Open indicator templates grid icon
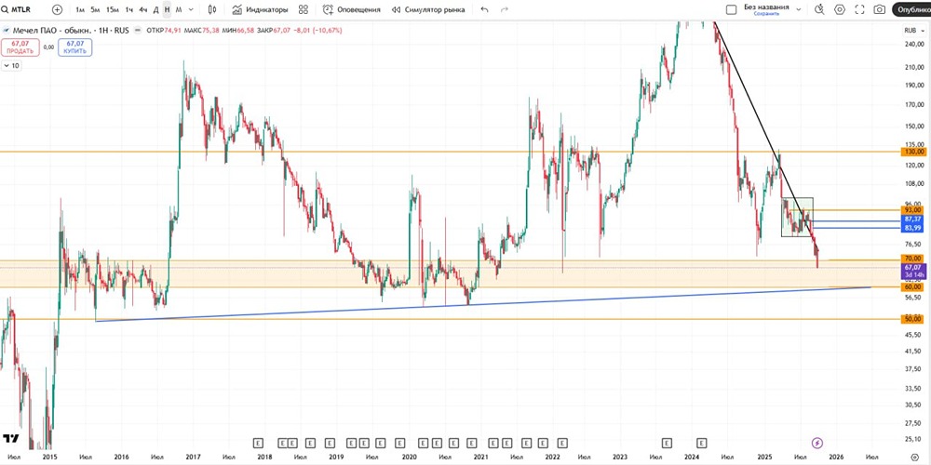The width and height of the screenshot is (931, 465). [x=304, y=9]
